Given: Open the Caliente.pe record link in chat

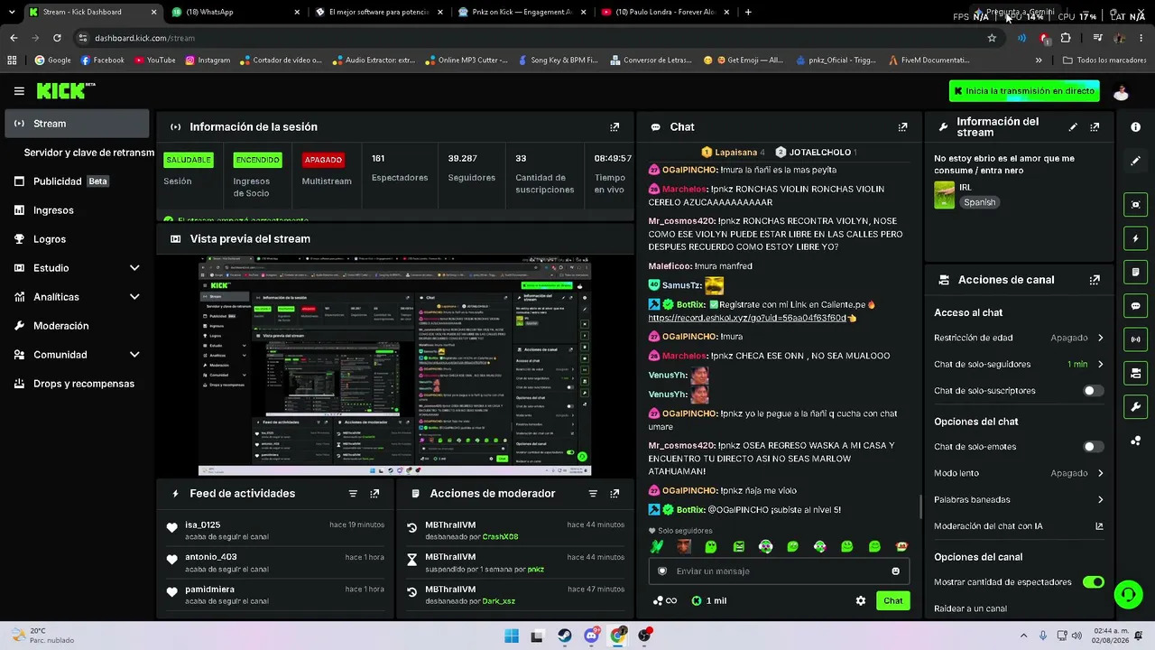Looking at the screenshot, I should (x=747, y=318).
